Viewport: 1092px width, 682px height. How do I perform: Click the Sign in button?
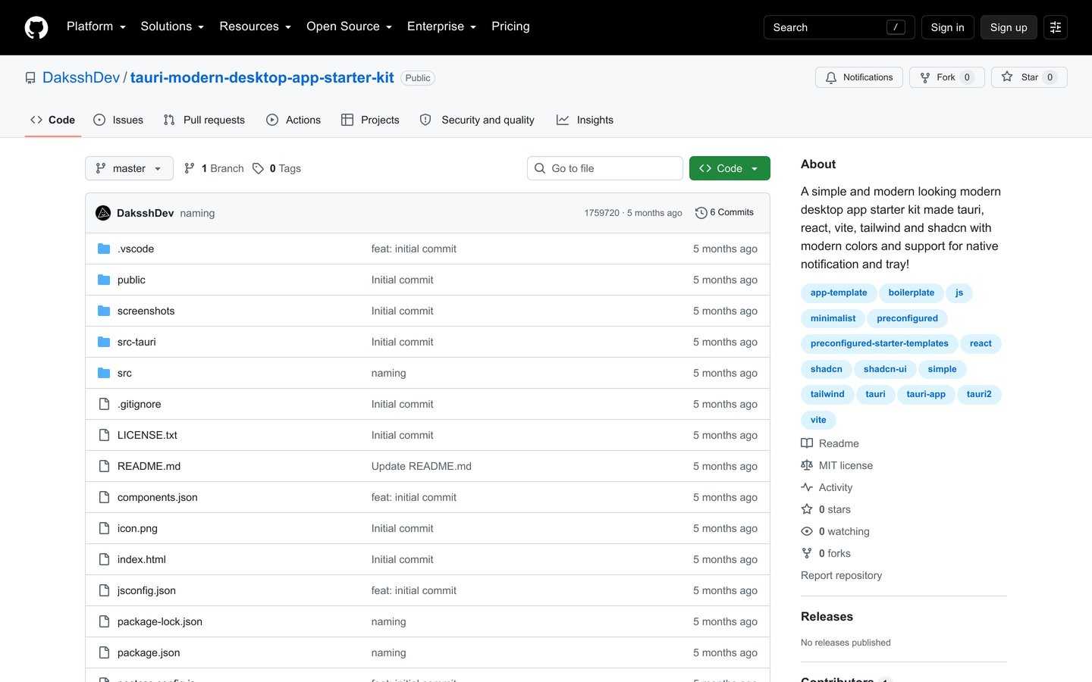tap(947, 27)
